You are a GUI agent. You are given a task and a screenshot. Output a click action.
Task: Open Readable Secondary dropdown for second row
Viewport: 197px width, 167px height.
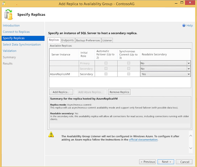(x=188, y=69)
